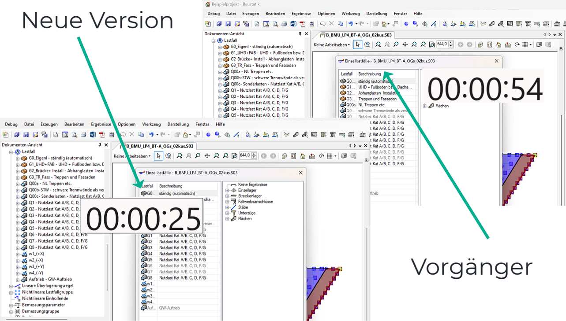Pin the Dokumenten-Ansicht panel in the Neue Version window

(x=100, y=145)
